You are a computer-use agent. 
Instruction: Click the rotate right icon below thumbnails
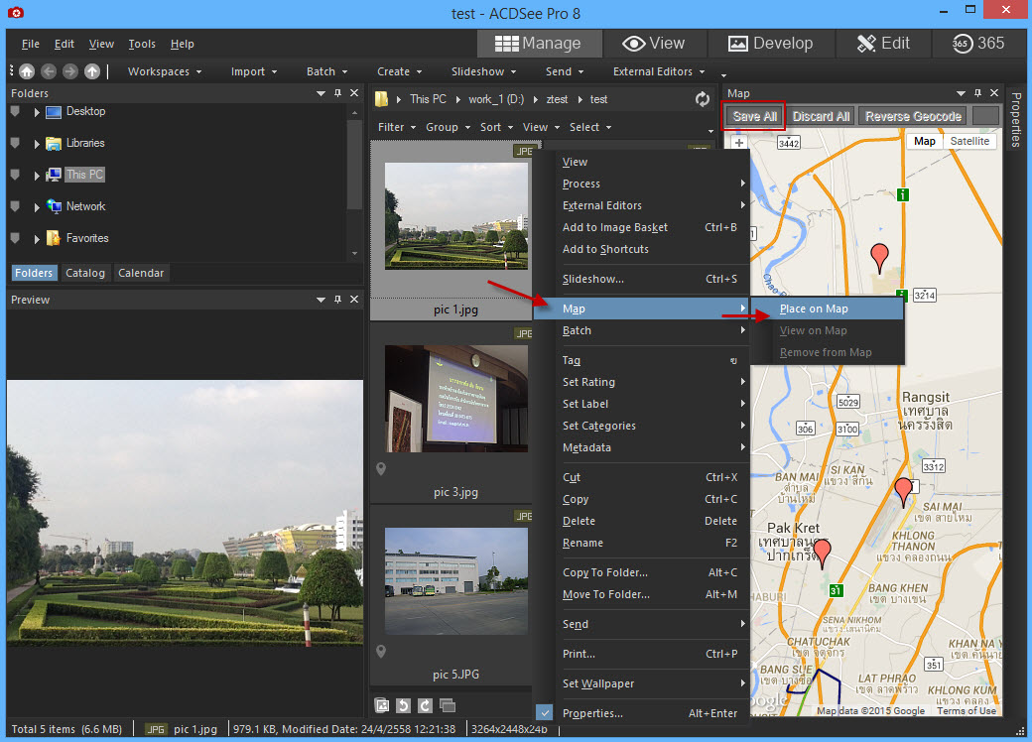(x=425, y=706)
